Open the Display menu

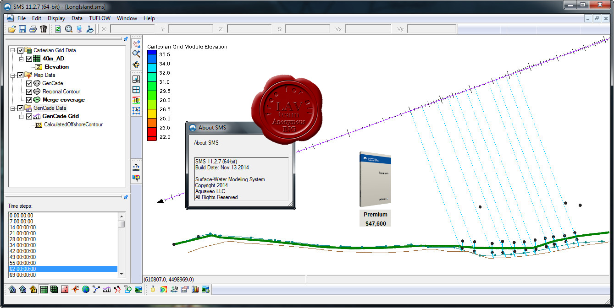pos(56,18)
